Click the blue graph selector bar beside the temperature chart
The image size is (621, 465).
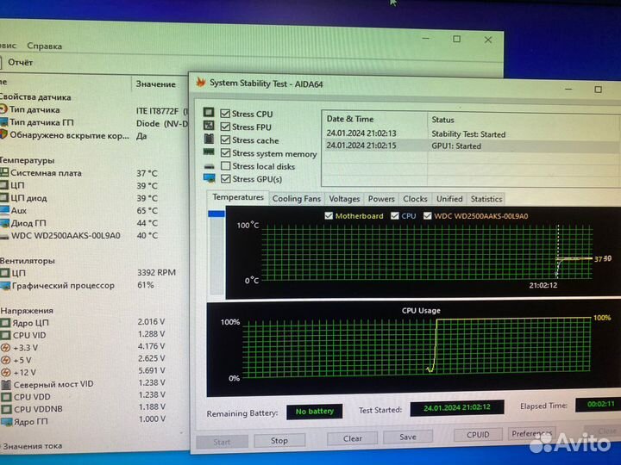[216, 214]
